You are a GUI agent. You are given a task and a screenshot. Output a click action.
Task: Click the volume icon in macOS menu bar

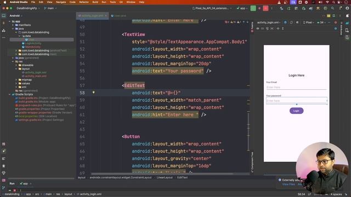click(x=320, y=2)
